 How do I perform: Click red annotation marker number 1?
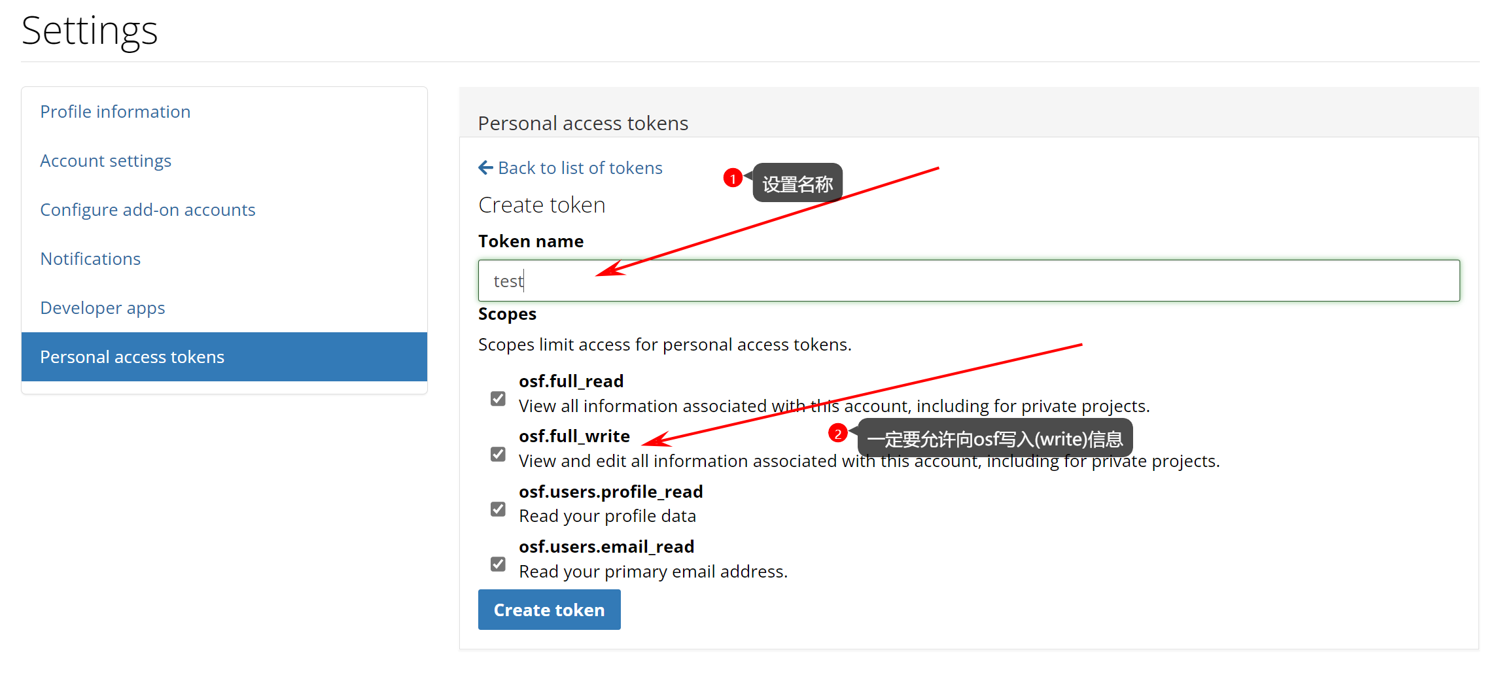(733, 179)
